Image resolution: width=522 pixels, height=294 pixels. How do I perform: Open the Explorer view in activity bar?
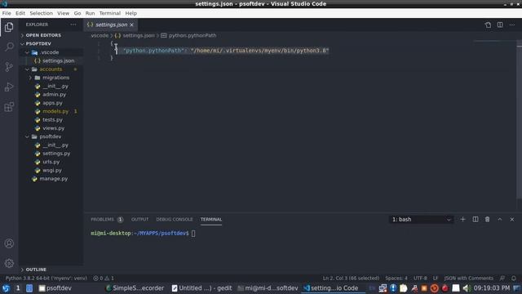pos(9,27)
